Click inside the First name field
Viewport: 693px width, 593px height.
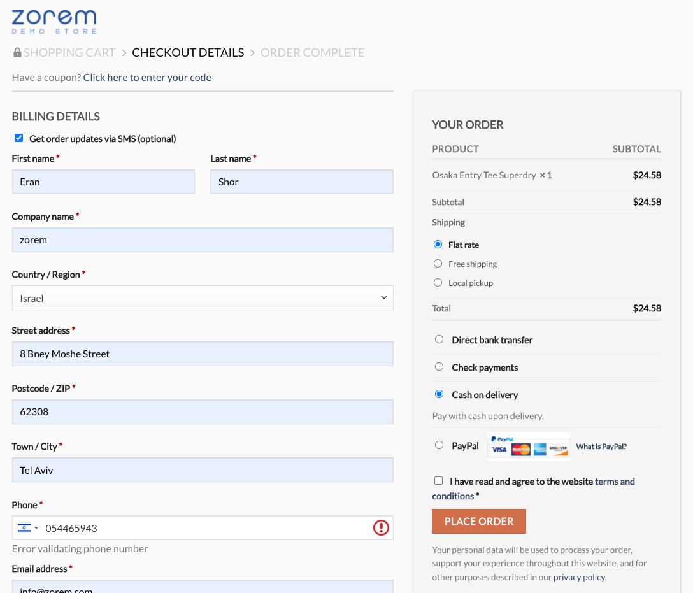pos(103,182)
